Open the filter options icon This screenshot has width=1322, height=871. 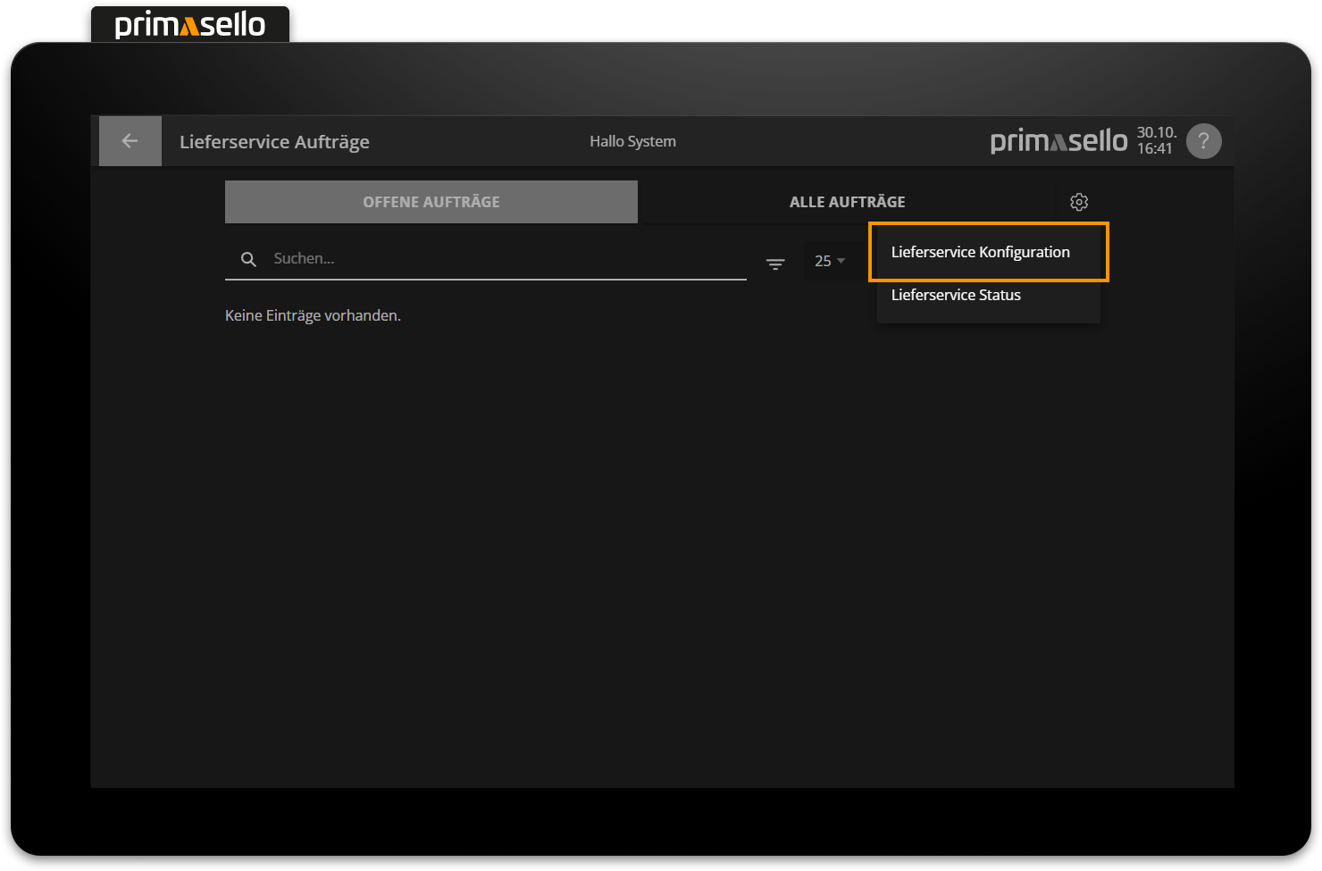(x=774, y=263)
